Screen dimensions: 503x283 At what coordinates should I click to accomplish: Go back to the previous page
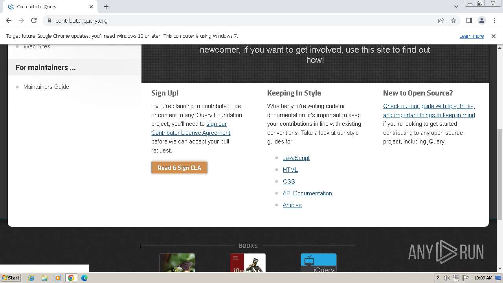[9, 20]
